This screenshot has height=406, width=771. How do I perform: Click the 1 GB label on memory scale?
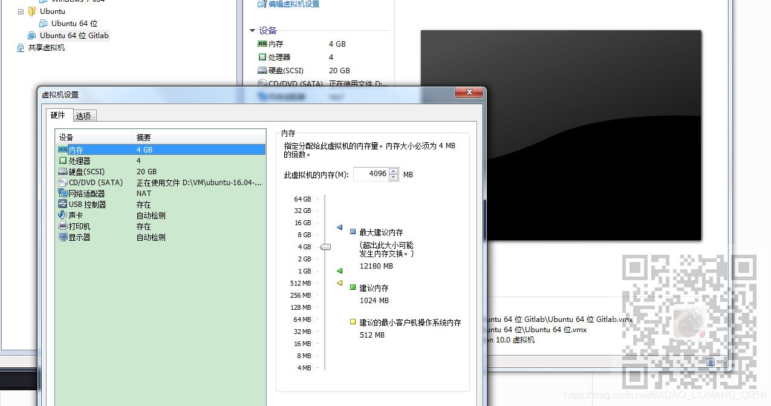(304, 271)
